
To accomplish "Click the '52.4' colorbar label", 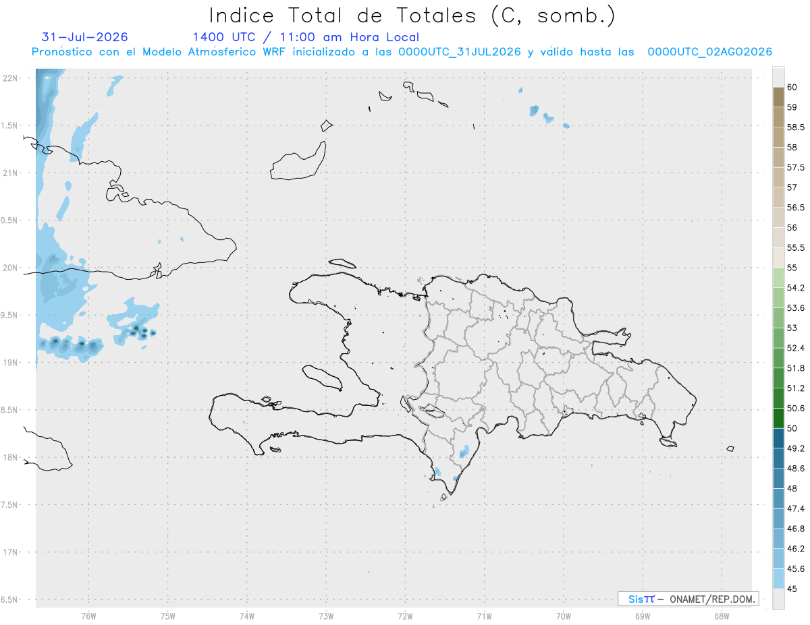I will [795, 348].
